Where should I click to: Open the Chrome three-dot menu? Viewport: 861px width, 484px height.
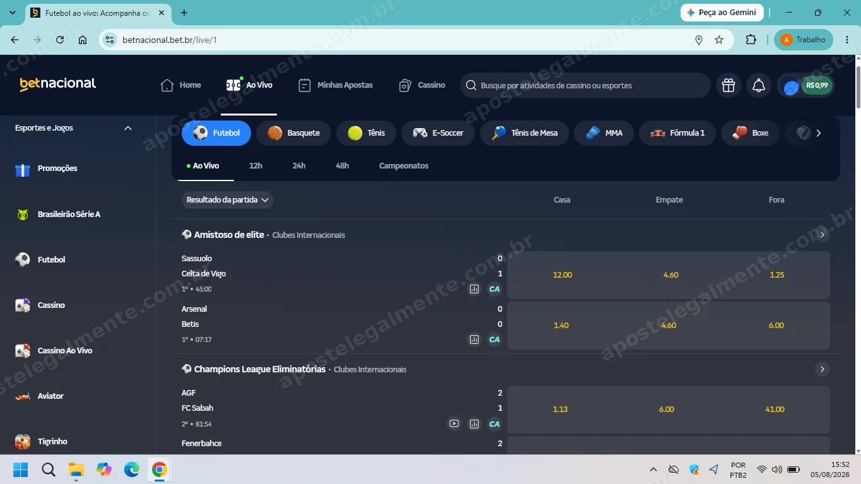(x=846, y=40)
